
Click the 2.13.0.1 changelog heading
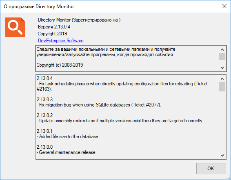coord(44,131)
